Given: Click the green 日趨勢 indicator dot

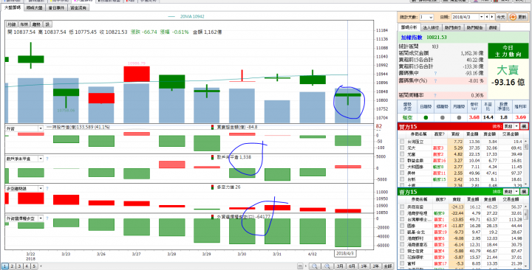Looking at the screenshot, I should 426,117.
